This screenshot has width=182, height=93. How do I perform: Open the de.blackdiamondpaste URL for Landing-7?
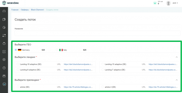pyautogui.click(x=163, y=70)
